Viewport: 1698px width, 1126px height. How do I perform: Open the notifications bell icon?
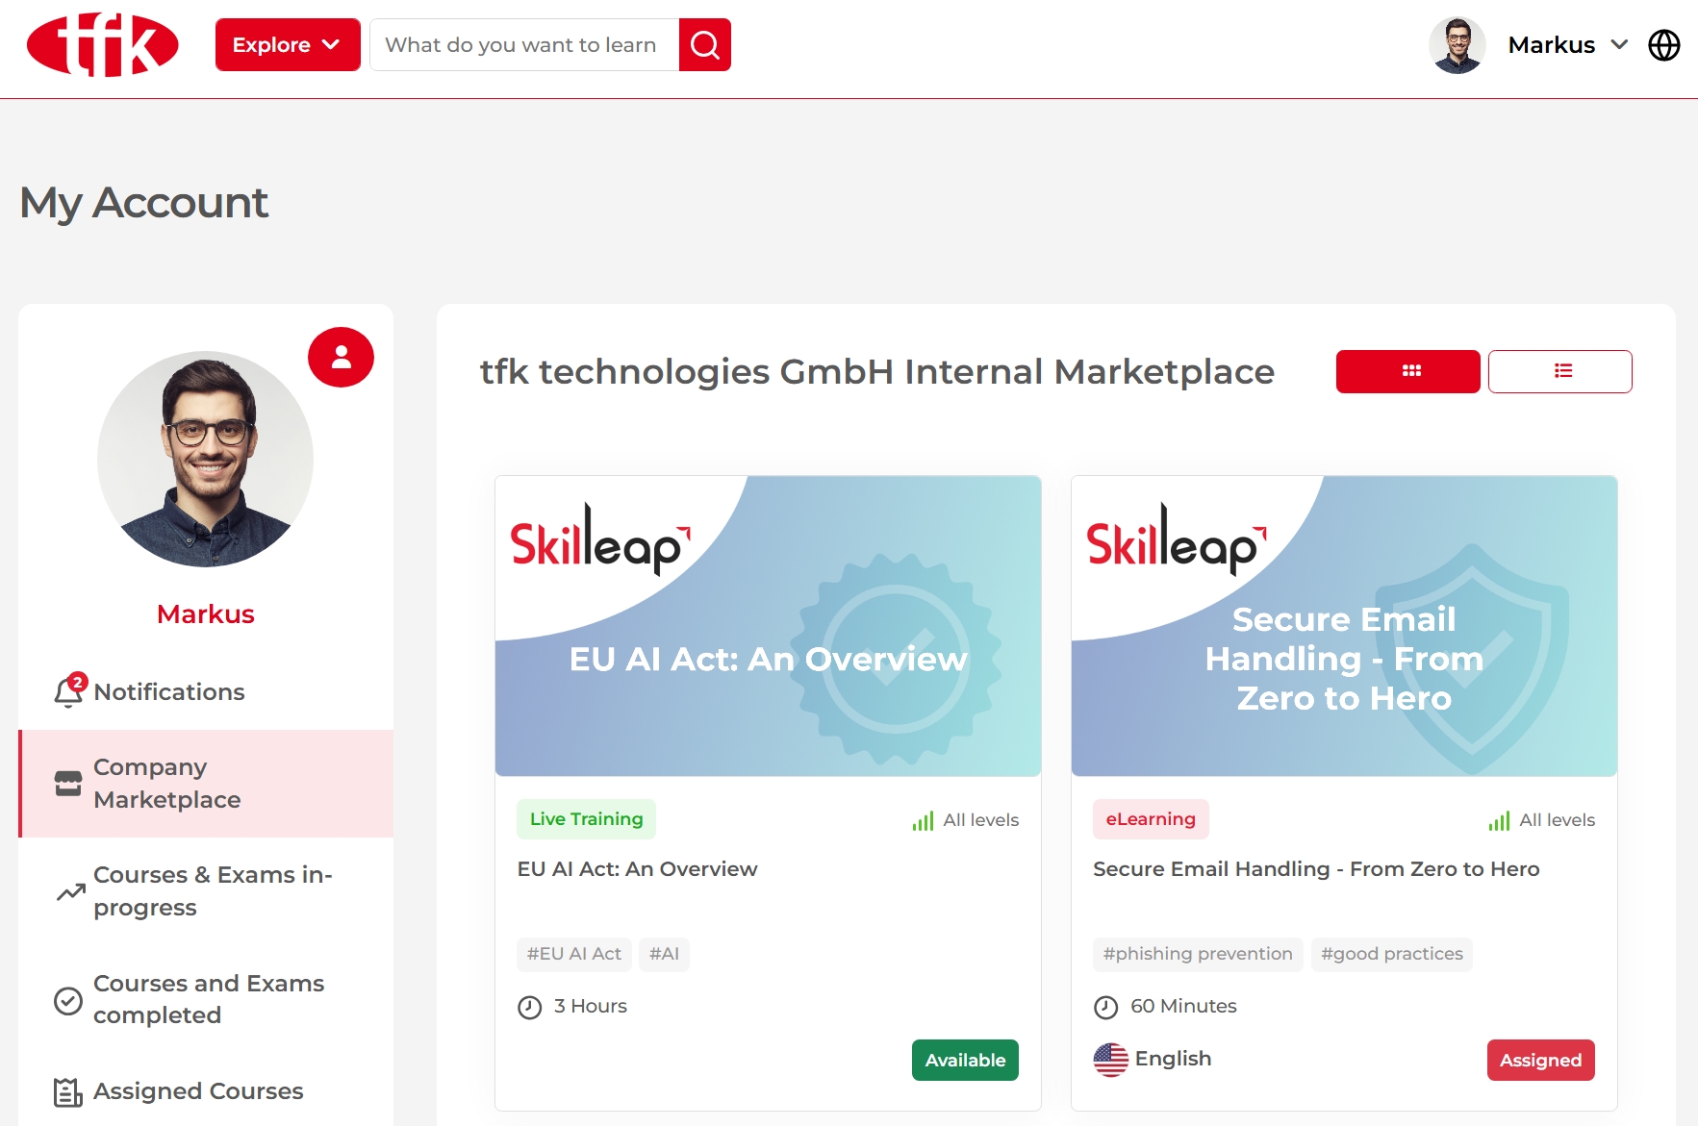pyautogui.click(x=69, y=691)
